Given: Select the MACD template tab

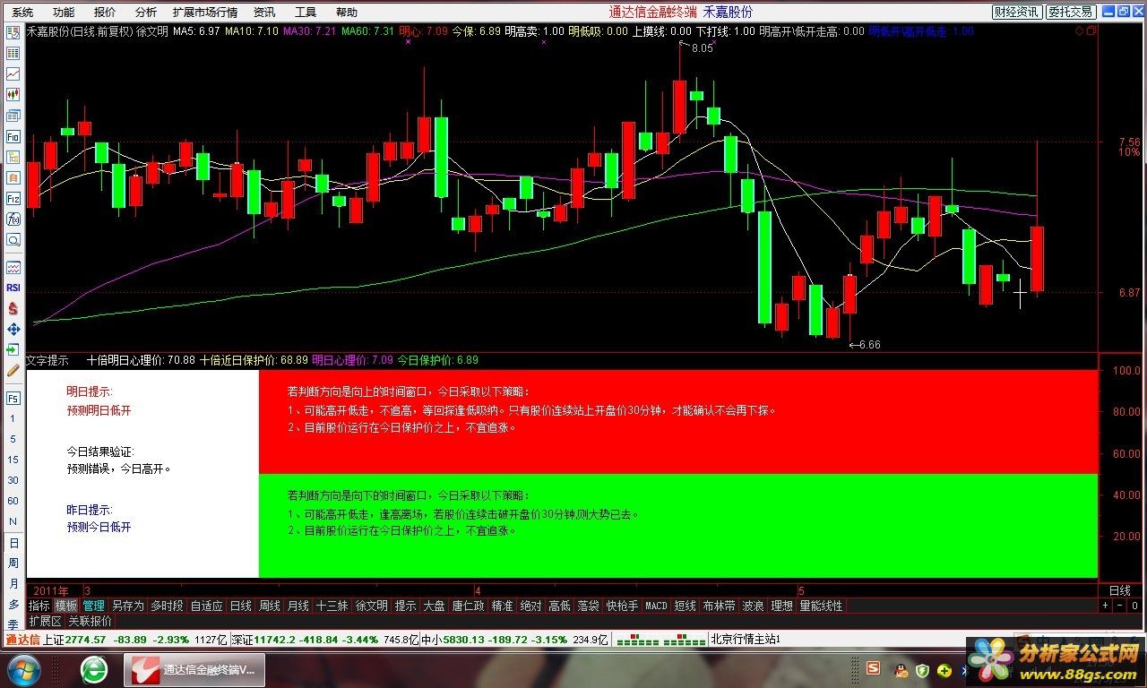Looking at the screenshot, I should 656,606.
